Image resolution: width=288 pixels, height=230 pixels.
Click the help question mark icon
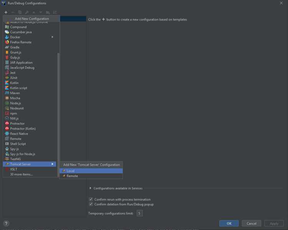coord(6,223)
